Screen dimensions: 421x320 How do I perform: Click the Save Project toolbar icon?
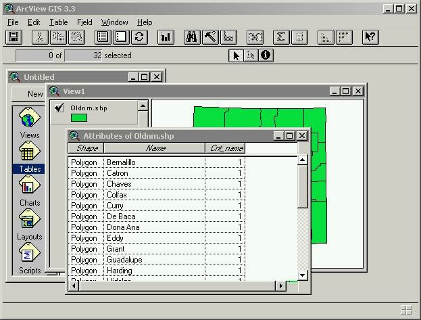14,37
